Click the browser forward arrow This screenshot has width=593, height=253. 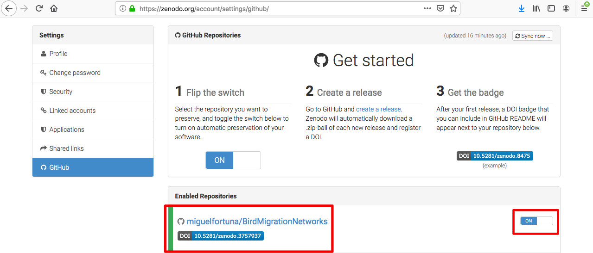point(25,8)
